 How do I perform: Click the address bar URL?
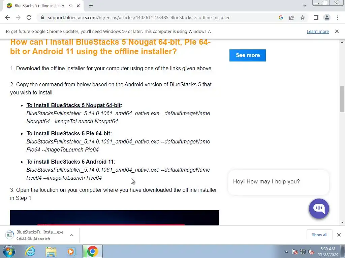tap(138, 17)
